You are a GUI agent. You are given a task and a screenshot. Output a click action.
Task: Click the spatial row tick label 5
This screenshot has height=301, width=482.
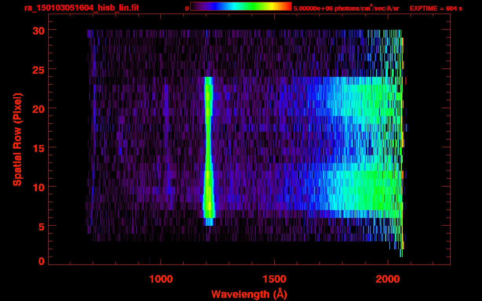coord(41,226)
